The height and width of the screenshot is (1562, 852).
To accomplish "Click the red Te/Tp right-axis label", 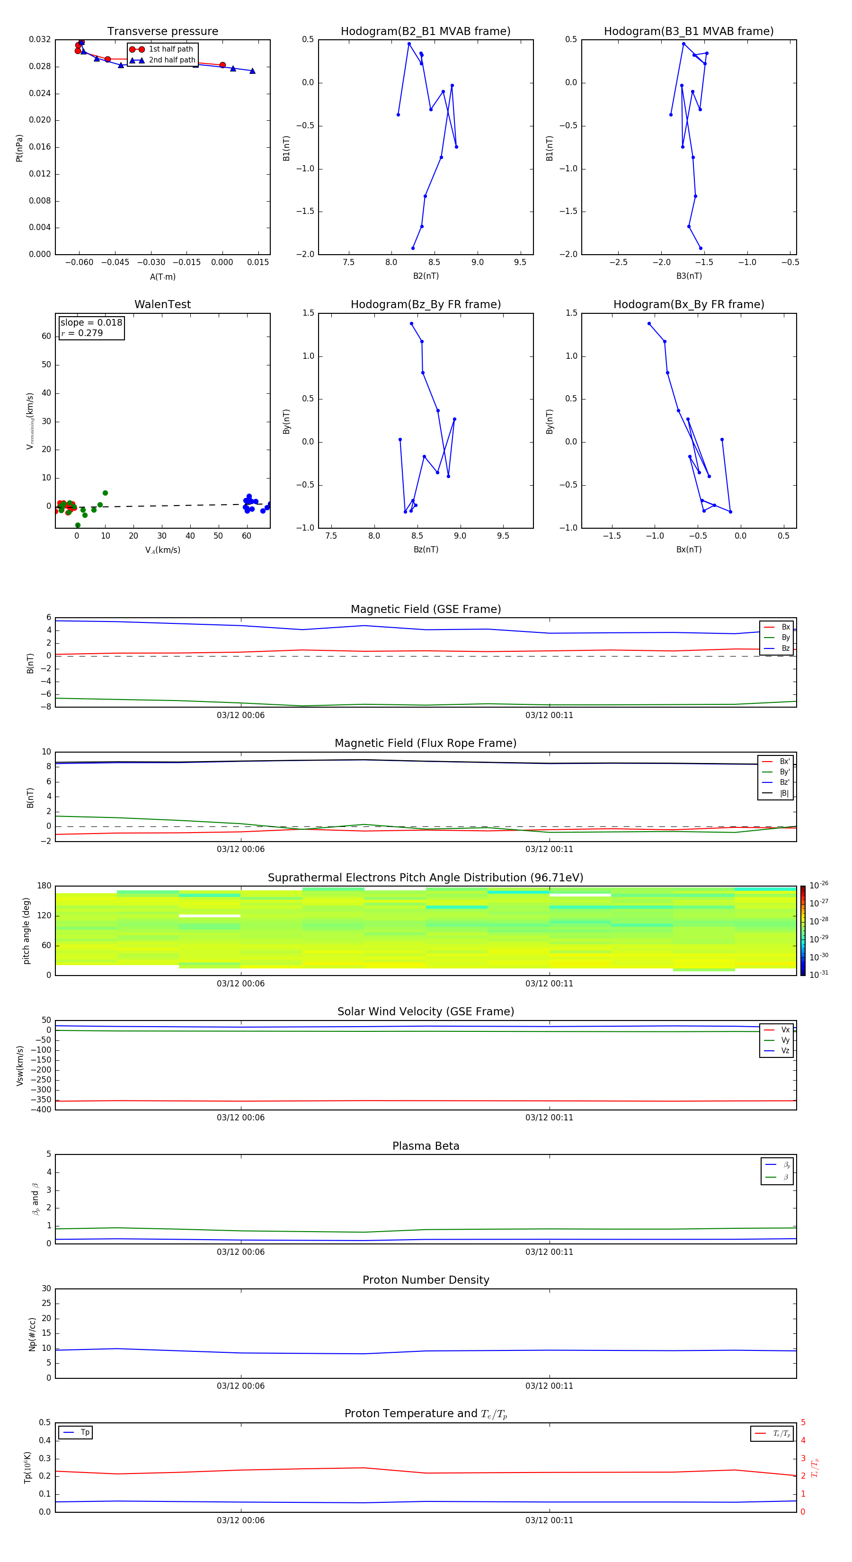I will pyautogui.click(x=815, y=1467).
